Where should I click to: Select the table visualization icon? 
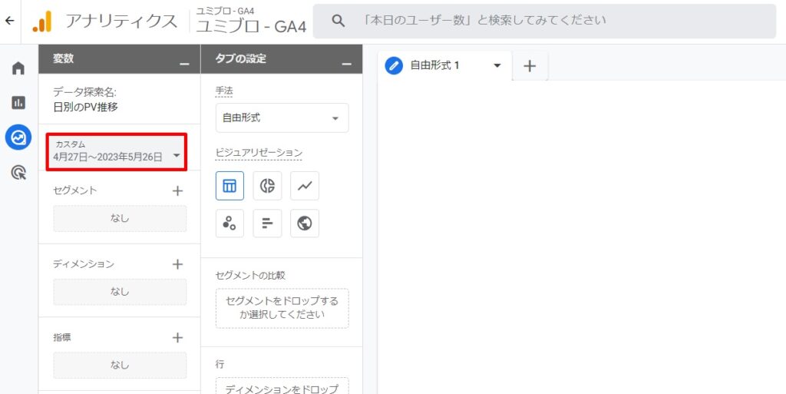tap(230, 186)
